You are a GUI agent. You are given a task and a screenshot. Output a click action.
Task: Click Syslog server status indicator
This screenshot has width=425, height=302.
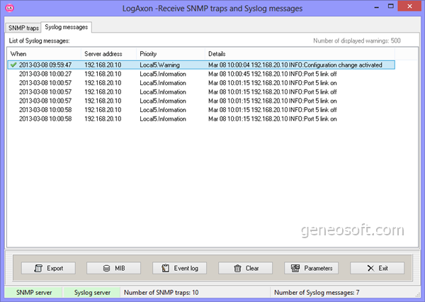click(x=92, y=293)
